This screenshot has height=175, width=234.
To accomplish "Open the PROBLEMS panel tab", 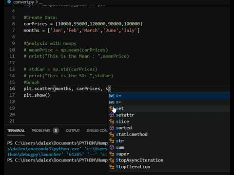I will click(41, 131).
